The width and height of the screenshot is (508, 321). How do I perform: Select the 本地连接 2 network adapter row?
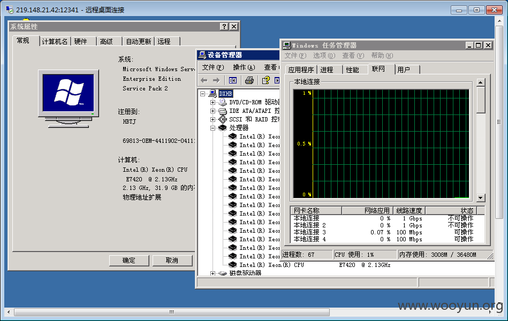388,225
